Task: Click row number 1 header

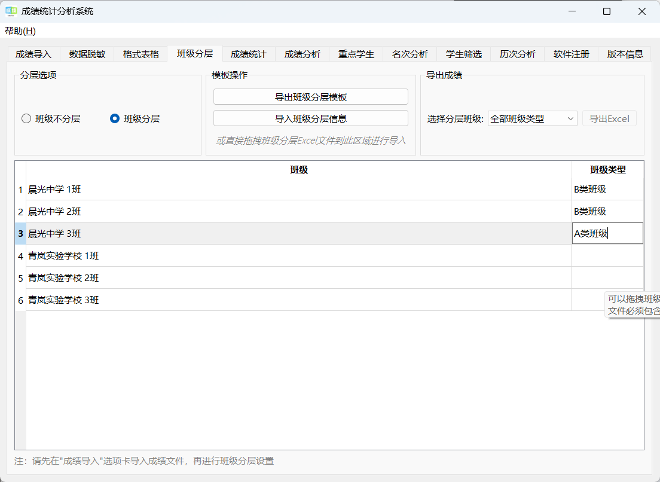Action: 20,190
